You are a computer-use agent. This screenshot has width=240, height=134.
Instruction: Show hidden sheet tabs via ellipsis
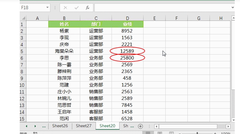[x=44, y=126]
